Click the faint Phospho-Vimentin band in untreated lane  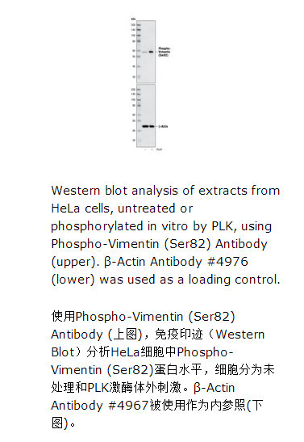(145, 53)
